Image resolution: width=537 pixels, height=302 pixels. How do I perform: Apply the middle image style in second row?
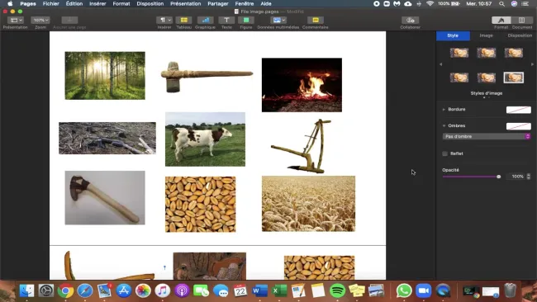487,78
